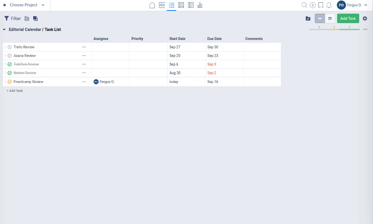The image size is (373, 224).
Task: Open the settings gear icon
Action: coord(365,18)
